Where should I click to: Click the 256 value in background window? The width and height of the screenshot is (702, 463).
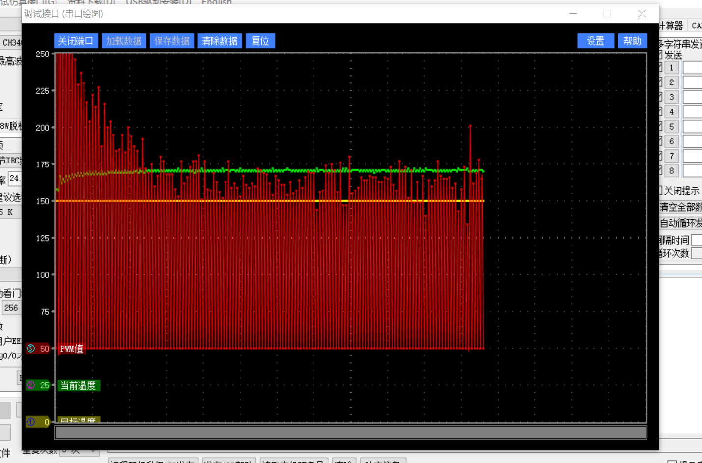(x=11, y=308)
